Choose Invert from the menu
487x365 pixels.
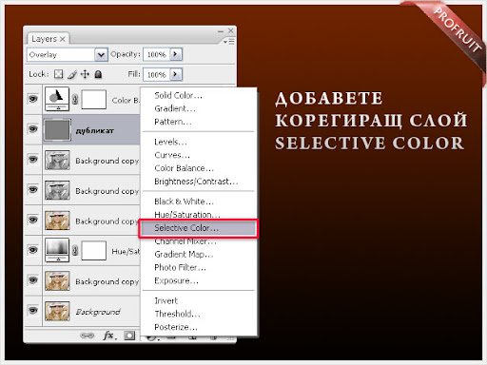point(166,301)
